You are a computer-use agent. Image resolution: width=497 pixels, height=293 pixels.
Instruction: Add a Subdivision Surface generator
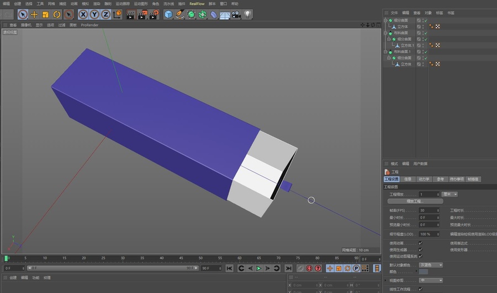pyautogui.click(x=191, y=14)
